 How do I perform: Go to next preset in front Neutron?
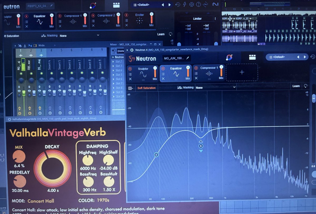coord(305,57)
